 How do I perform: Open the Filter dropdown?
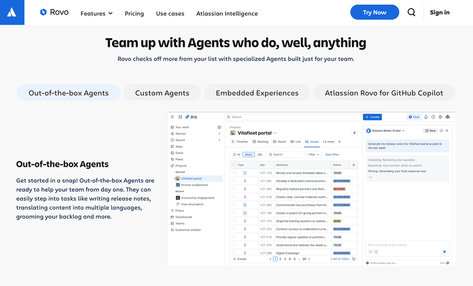(x=314, y=154)
